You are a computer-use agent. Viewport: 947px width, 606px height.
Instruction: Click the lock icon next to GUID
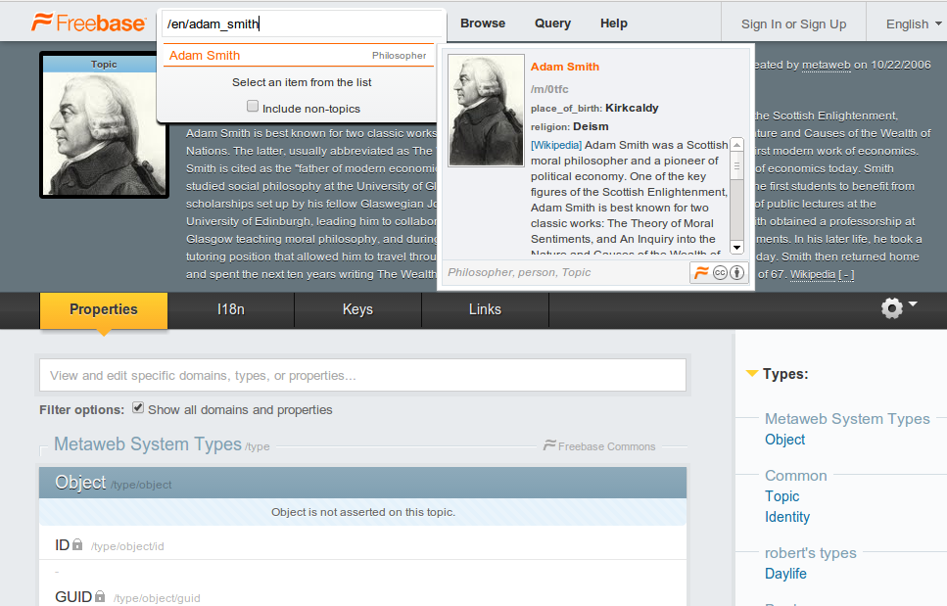click(x=100, y=596)
